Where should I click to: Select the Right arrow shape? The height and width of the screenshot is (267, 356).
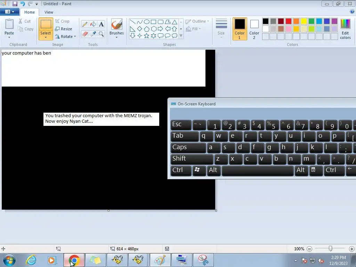(161, 29)
